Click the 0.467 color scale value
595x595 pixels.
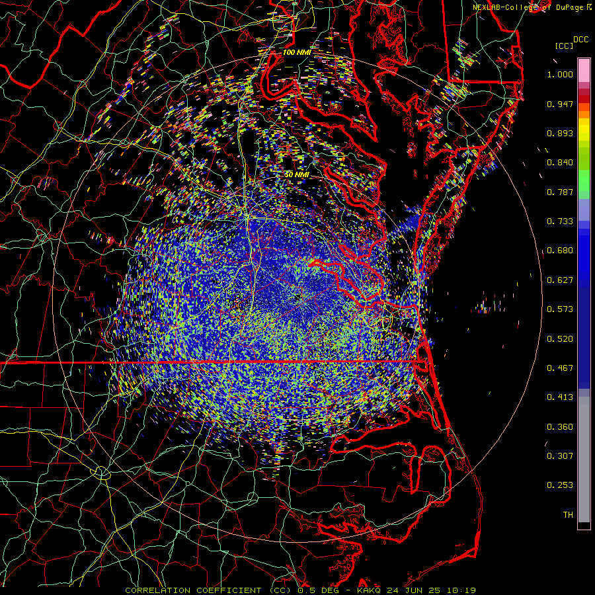tap(560, 368)
